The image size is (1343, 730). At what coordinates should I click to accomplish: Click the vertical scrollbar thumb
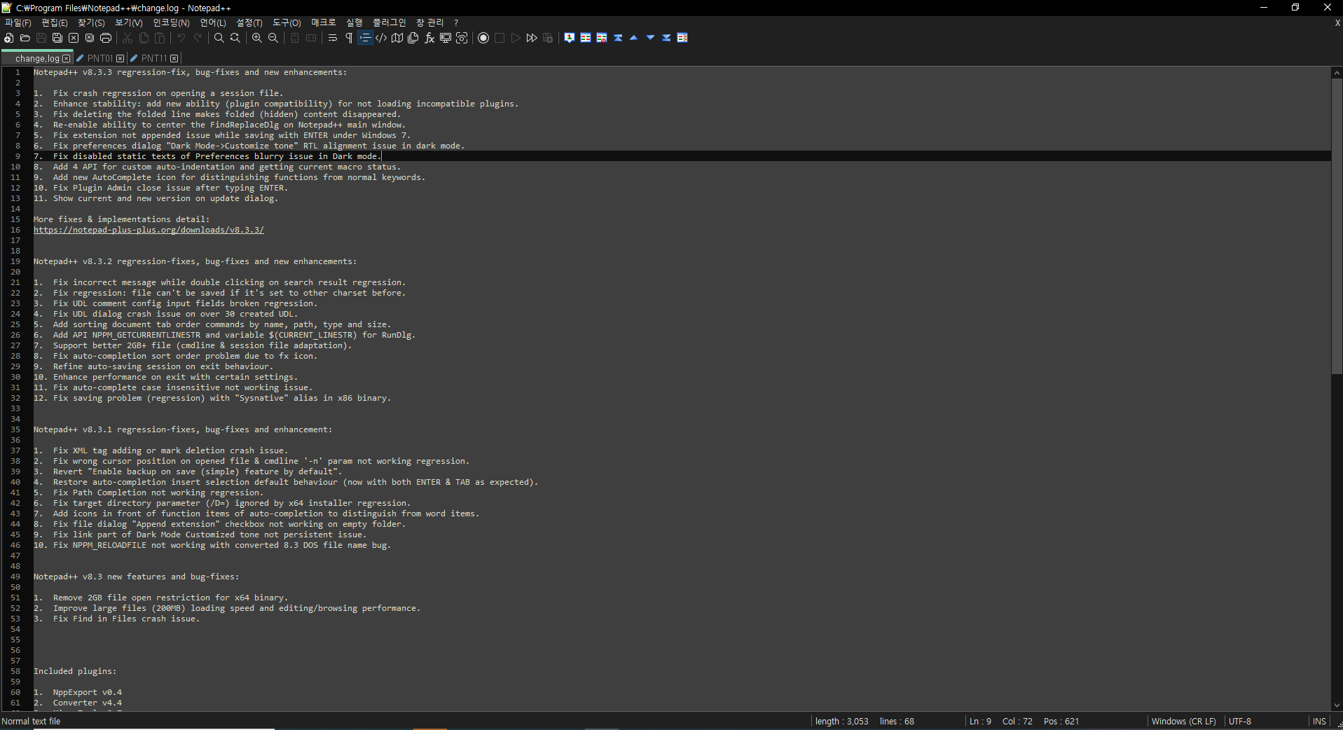[x=1337, y=226]
